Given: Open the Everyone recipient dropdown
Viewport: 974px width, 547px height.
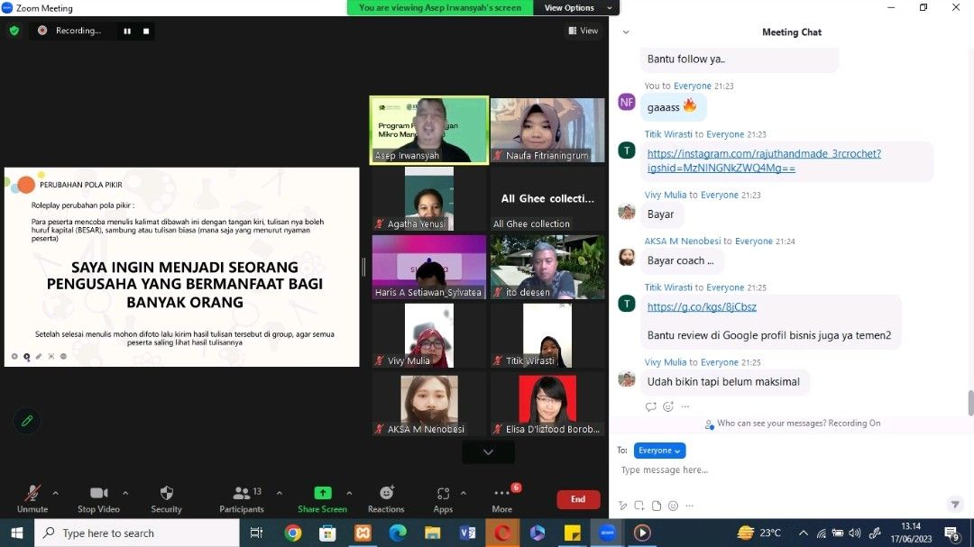Looking at the screenshot, I should (659, 451).
